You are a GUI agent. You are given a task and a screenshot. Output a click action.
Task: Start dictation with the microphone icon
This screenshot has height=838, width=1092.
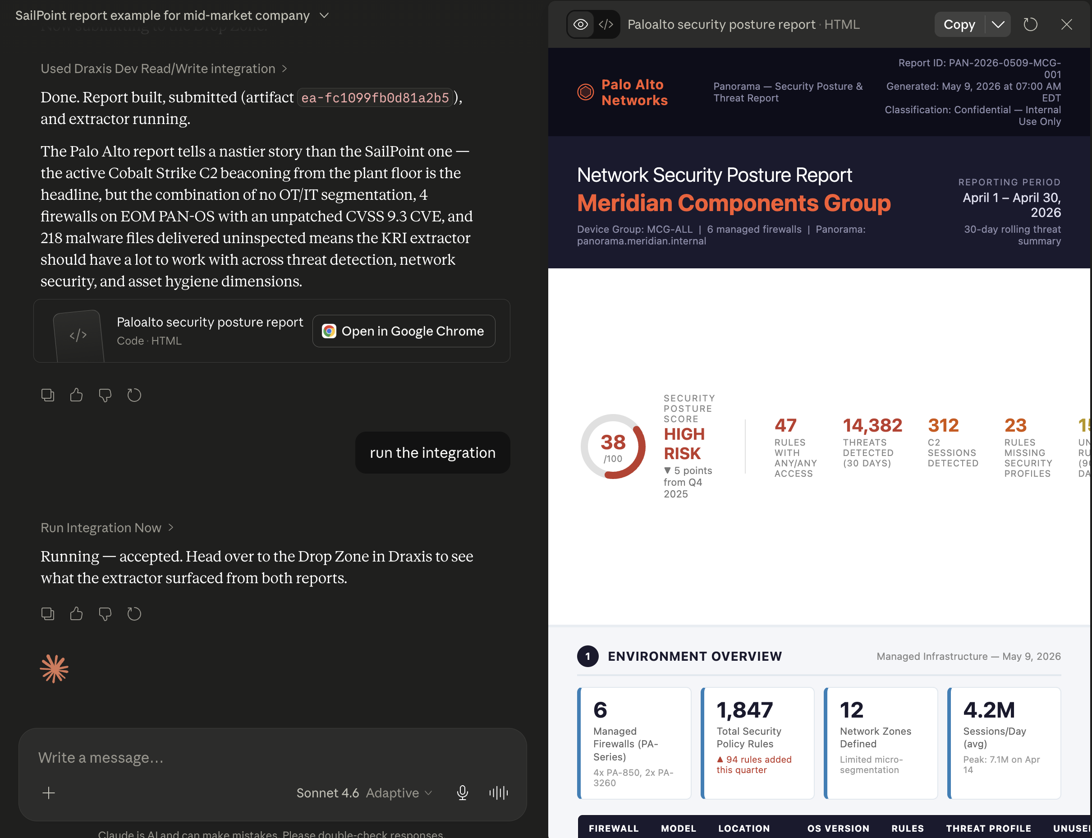462,792
